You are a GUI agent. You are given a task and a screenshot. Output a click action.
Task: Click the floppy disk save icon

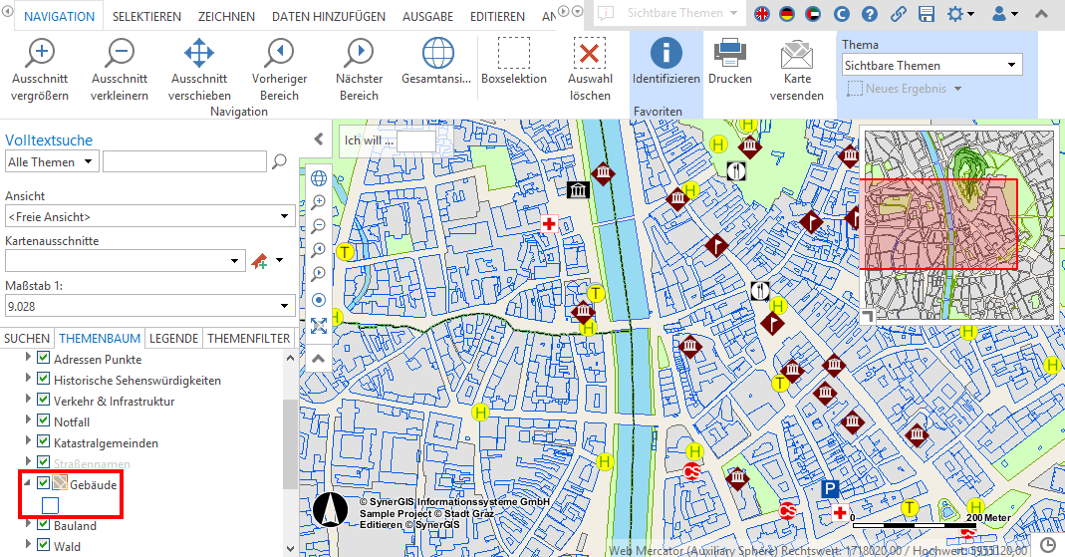click(x=926, y=14)
